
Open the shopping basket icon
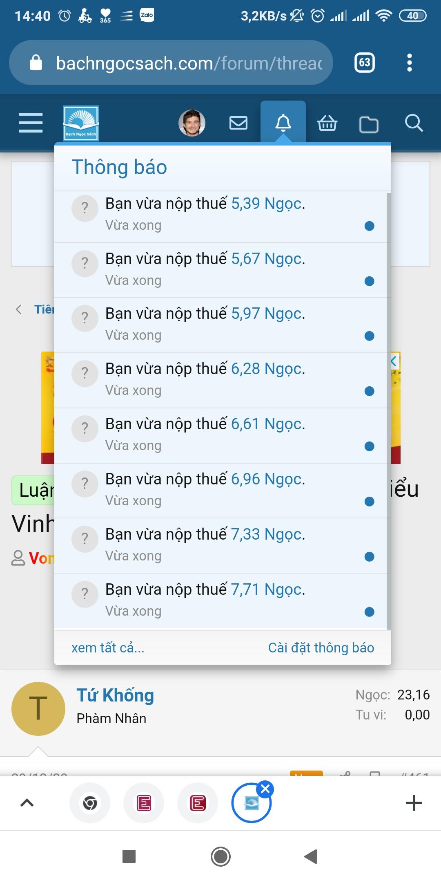tap(327, 123)
